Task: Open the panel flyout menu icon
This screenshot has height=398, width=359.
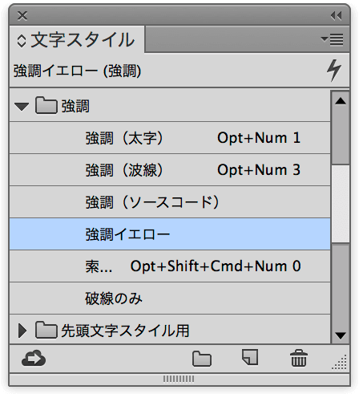Action: pyautogui.click(x=333, y=39)
